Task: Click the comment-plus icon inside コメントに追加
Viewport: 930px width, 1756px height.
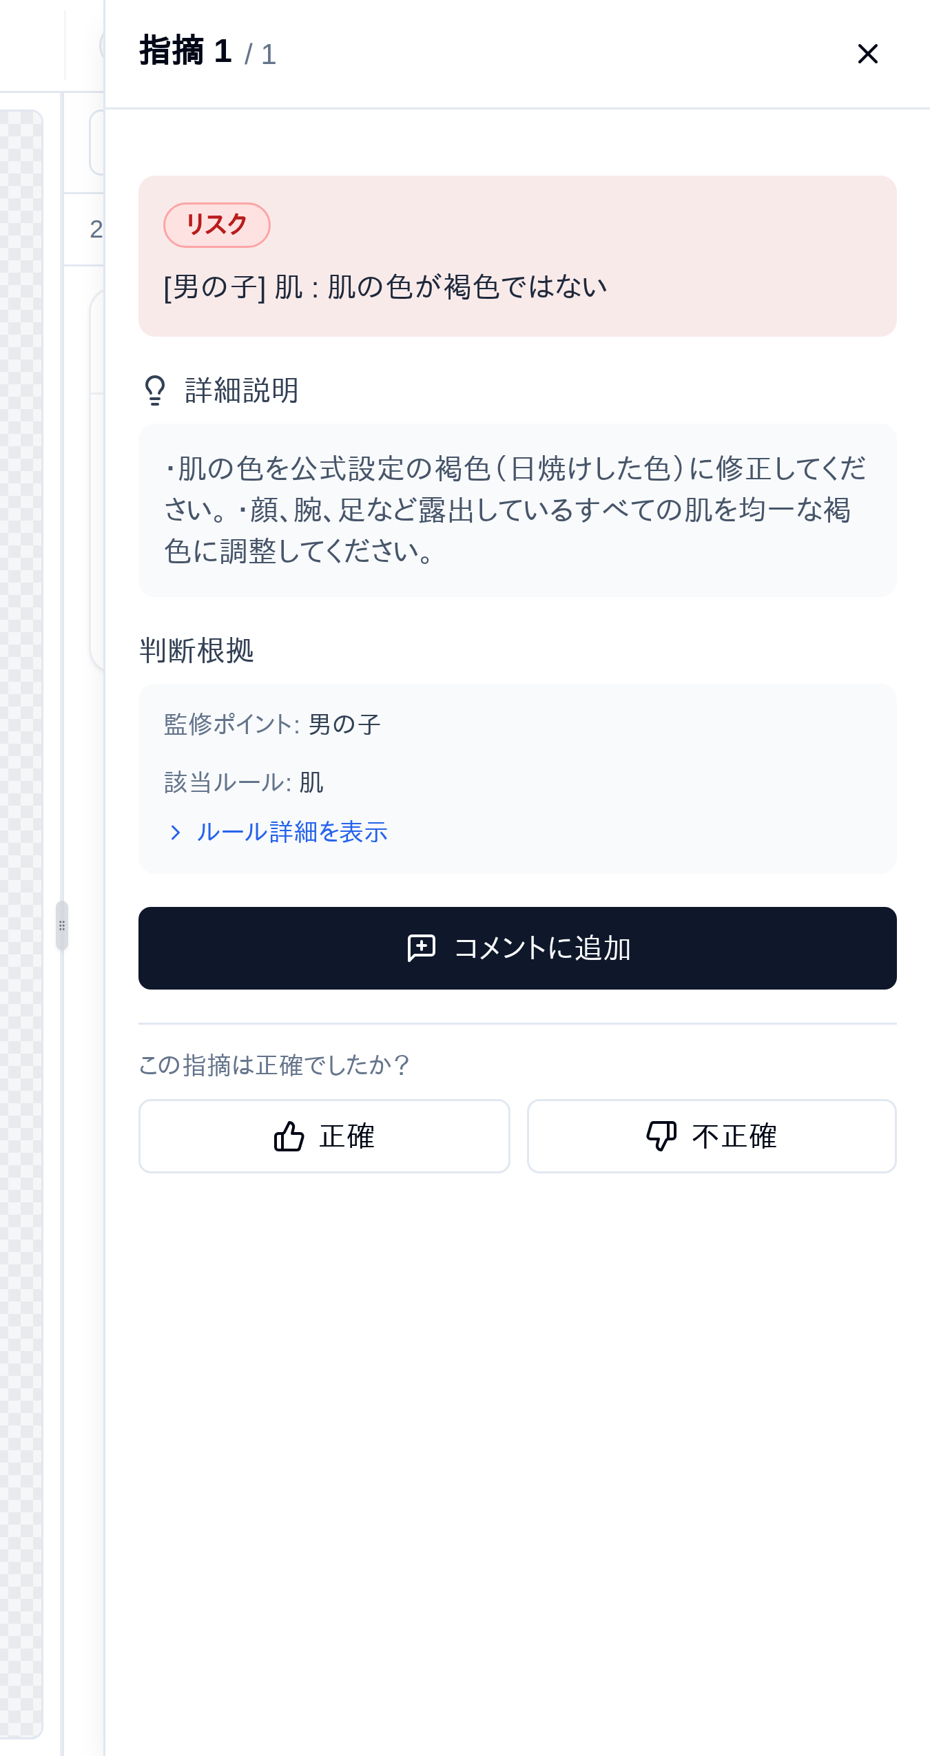Action: click(x=421, y=948)
